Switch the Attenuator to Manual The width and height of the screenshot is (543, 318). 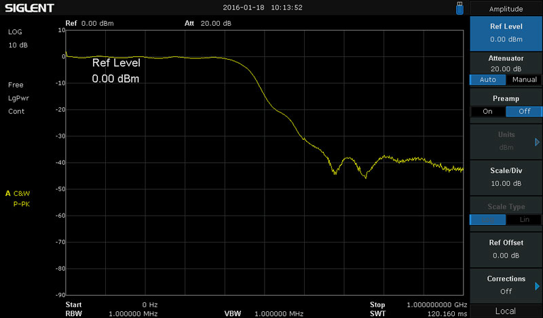click(524, 79)
